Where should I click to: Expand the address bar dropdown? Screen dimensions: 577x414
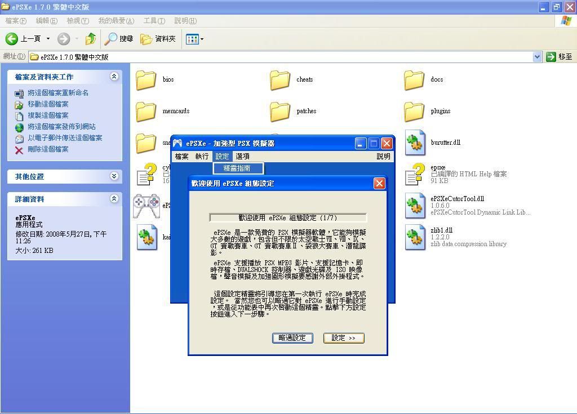click(537, 57)
